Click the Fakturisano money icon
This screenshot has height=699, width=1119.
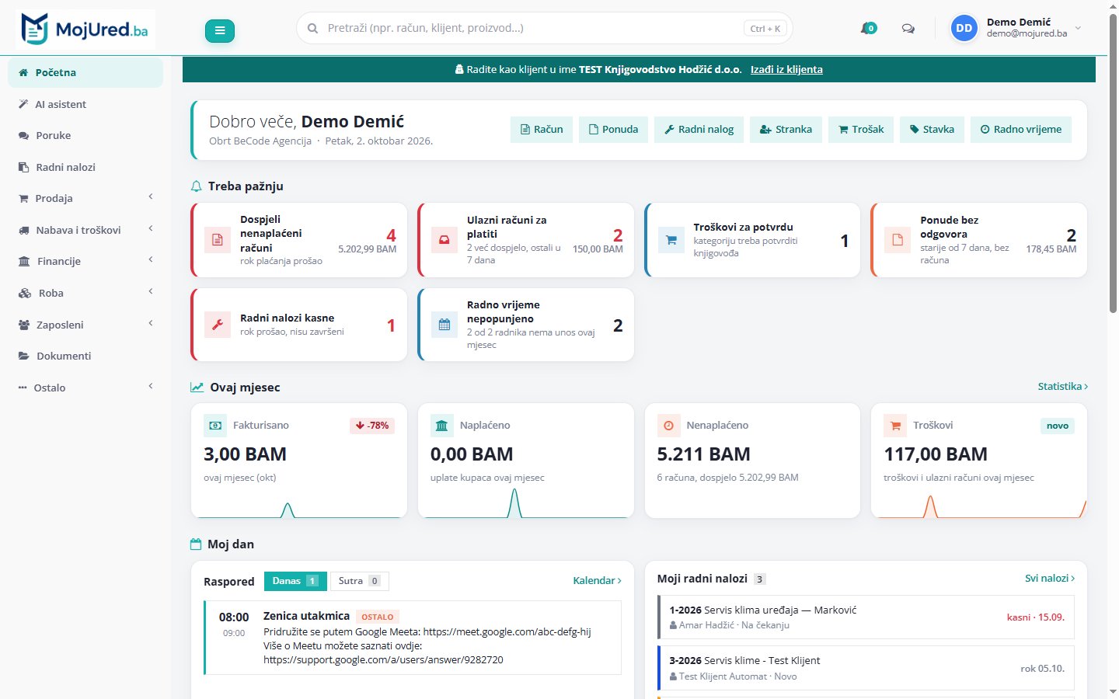(215, 426)
